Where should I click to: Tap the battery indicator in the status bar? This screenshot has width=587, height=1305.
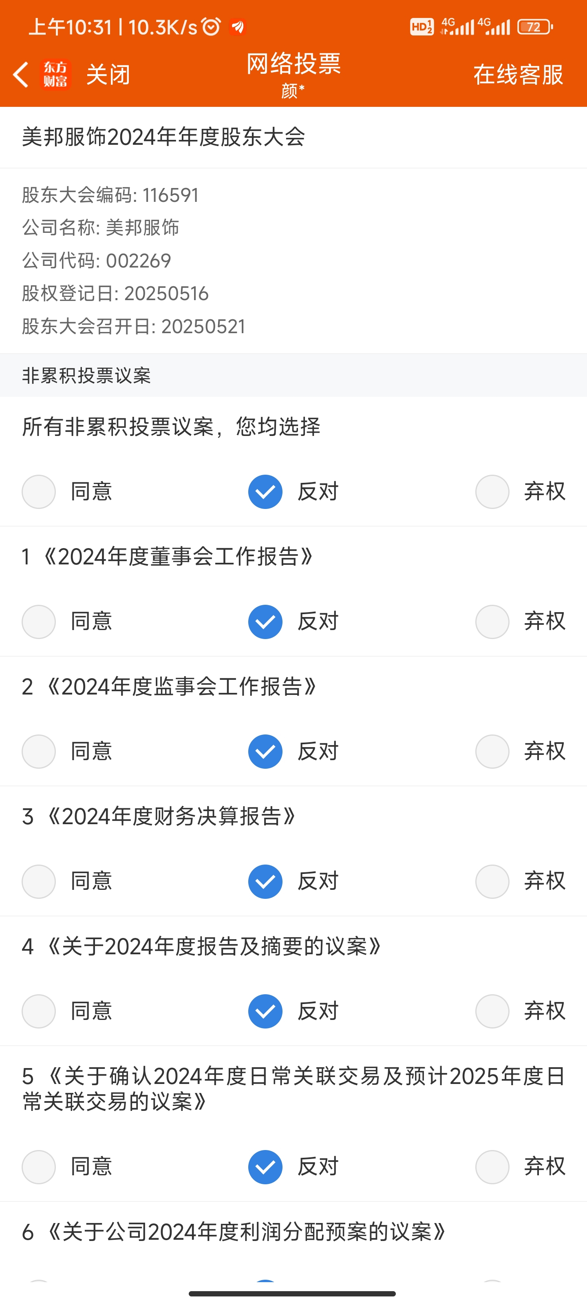point(535,27)
